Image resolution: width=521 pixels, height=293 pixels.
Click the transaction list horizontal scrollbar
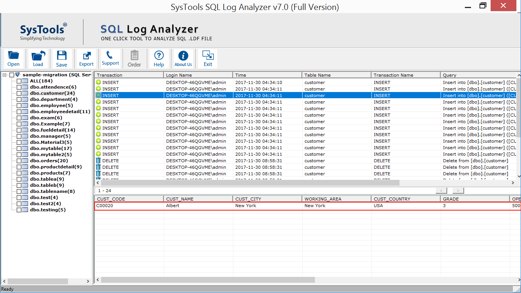[250, 183]
